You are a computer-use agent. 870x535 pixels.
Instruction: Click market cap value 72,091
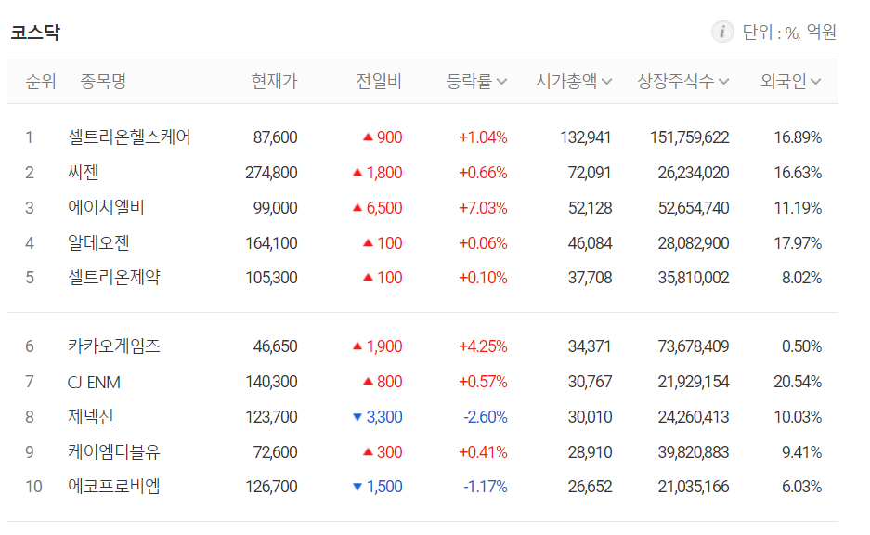click(x=590, y=173)
